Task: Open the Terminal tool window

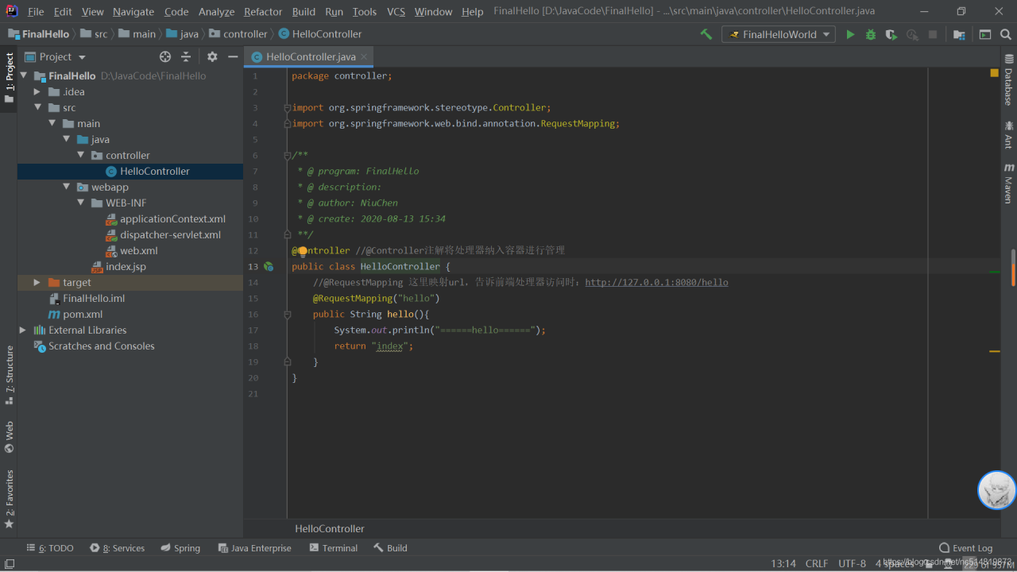Action: click(x=334, y=548)
